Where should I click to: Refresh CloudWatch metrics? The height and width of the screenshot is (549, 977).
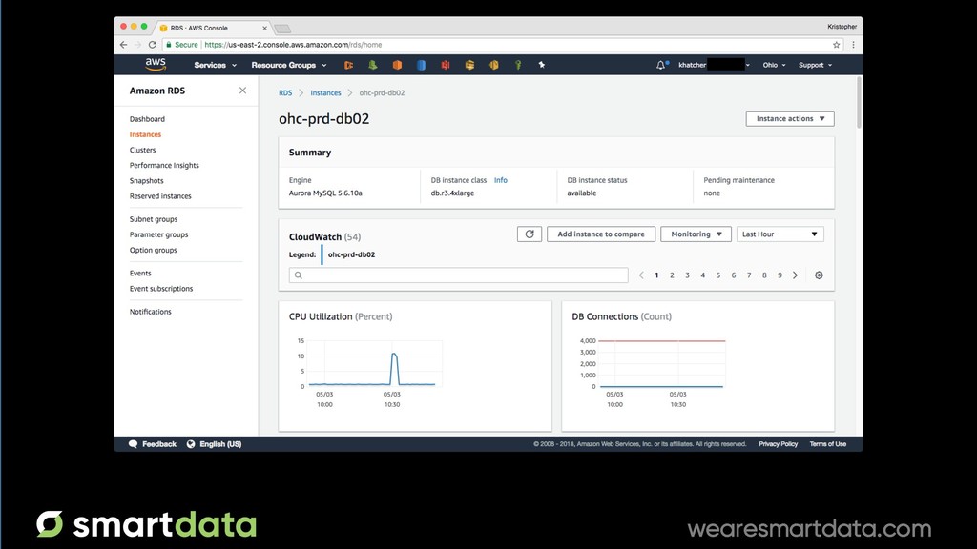530,234
